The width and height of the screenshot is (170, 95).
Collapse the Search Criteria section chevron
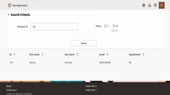point(9,15)
